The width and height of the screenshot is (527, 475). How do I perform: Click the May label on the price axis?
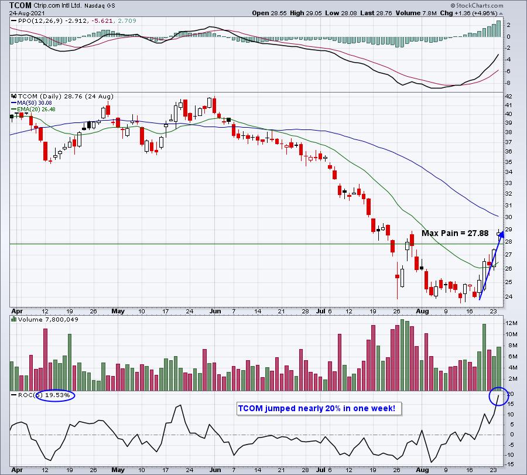pos(119,310)
